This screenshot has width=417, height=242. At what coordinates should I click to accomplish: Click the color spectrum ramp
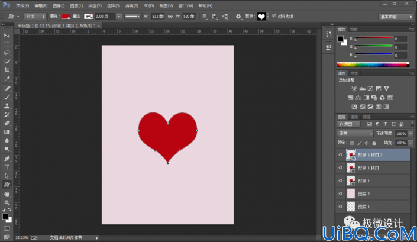tap(373, 64)
